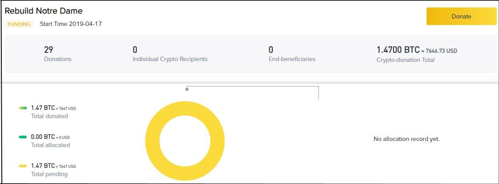Click the 0.00 BTC allocated amount
The image size is (499, 184).
[43, 137]
